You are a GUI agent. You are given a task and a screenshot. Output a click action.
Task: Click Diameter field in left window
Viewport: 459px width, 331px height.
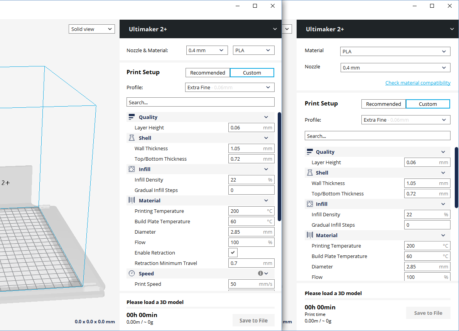tap(251, 232)
